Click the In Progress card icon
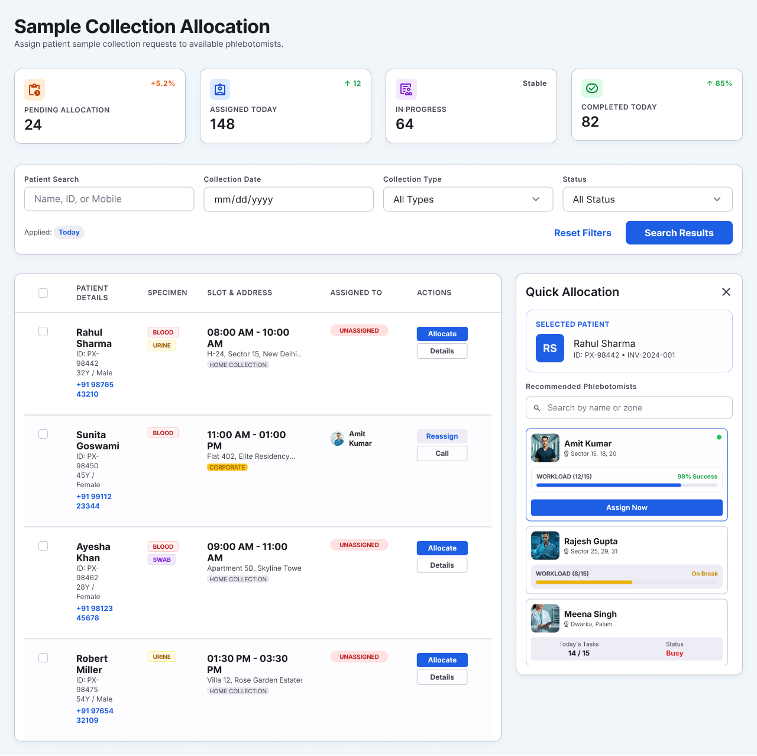The image size is (757, 756). pos(406,89)
